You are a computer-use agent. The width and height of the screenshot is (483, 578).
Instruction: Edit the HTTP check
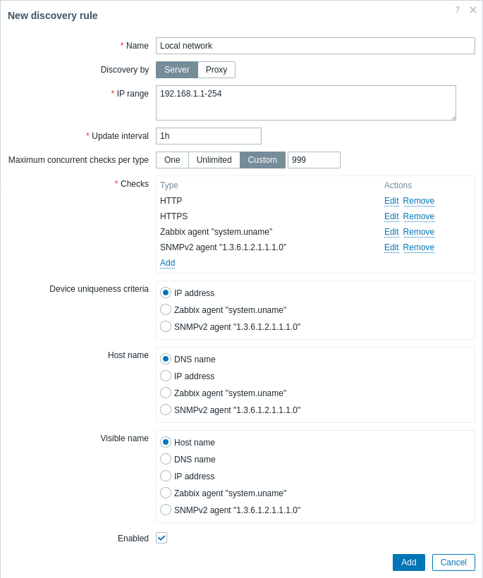[x=391, y=201]
